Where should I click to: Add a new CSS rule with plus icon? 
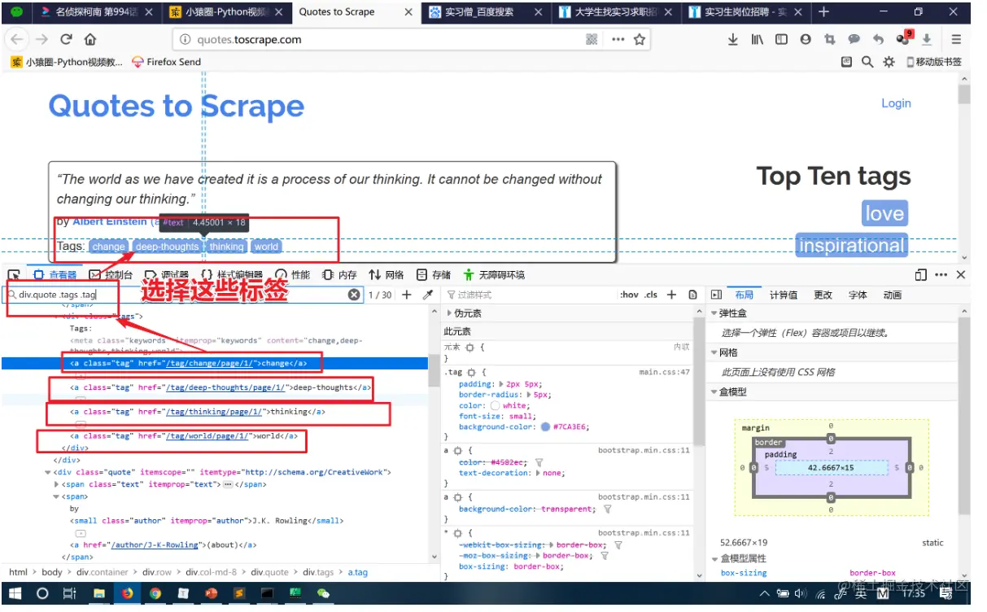click(671, 295)
